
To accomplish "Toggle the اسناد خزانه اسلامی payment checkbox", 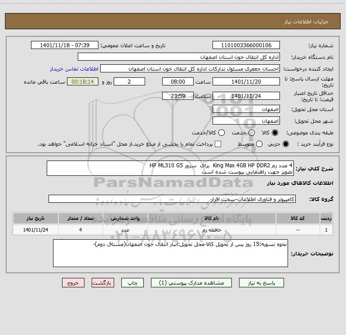I will point(218,144).
